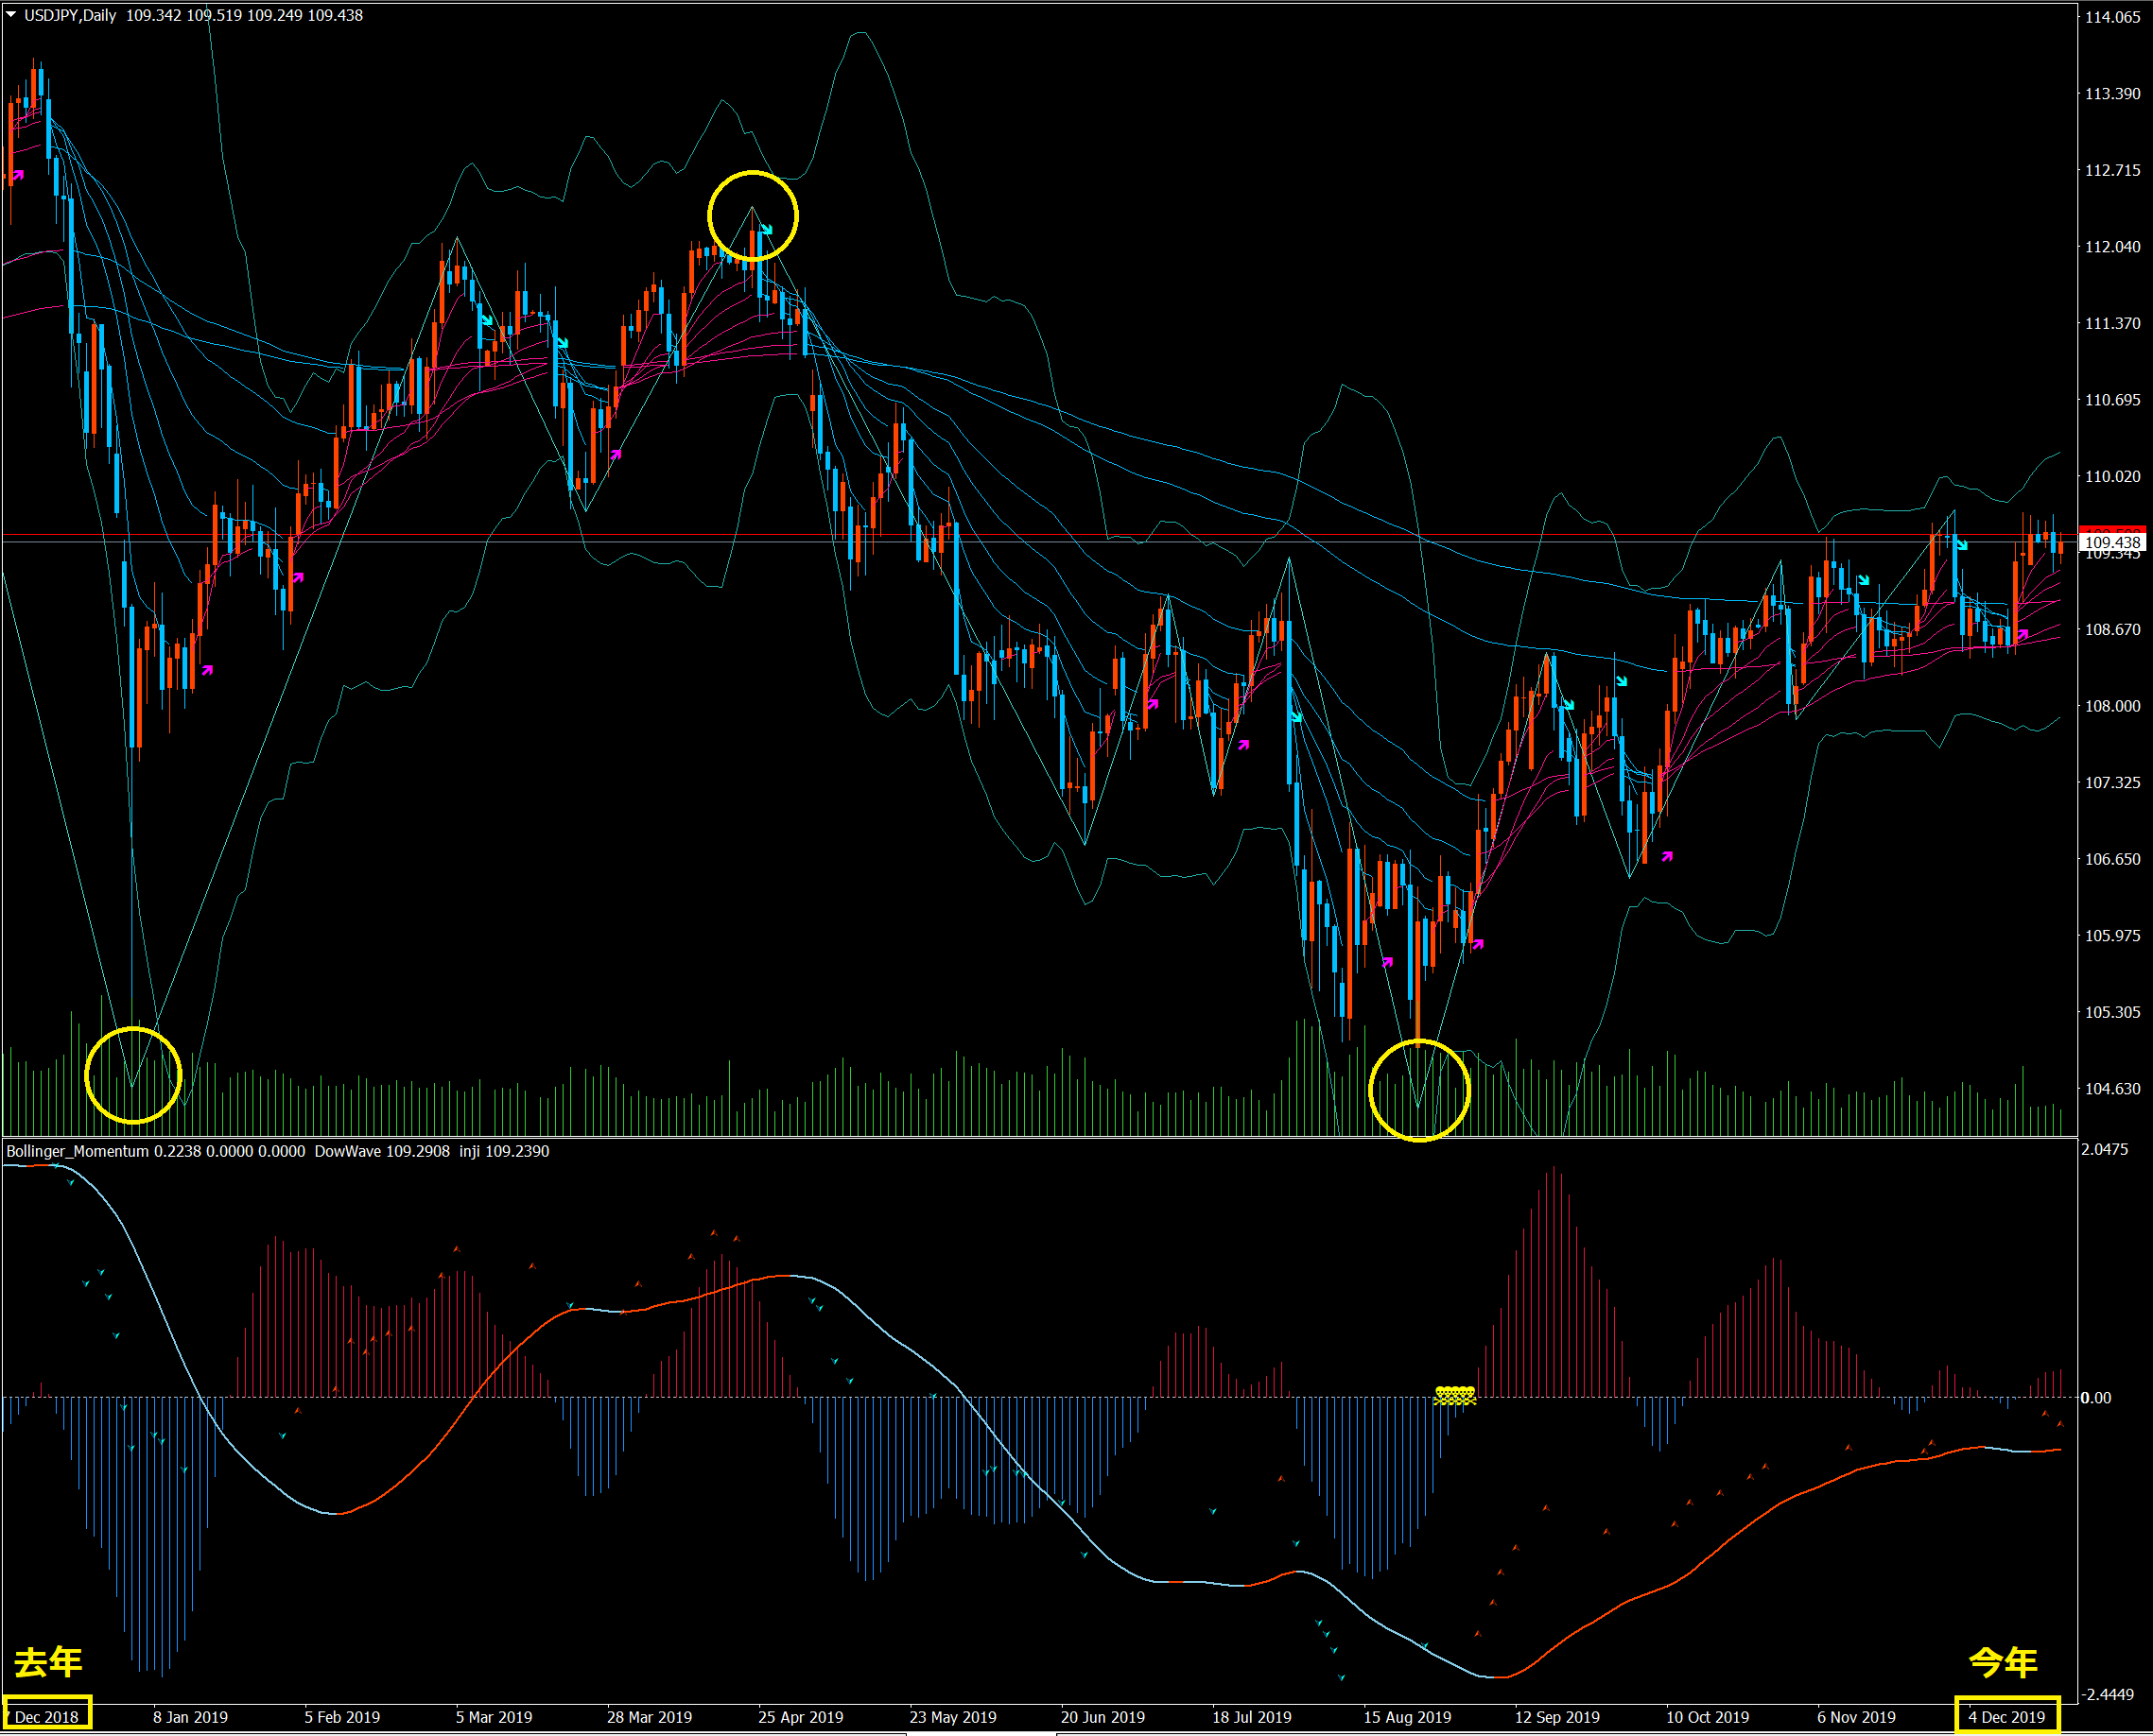Image resolution: width=2153 pixels, height=1736 pixels.
Task: Click the 今年 text label
Action: (2003, 1662)
